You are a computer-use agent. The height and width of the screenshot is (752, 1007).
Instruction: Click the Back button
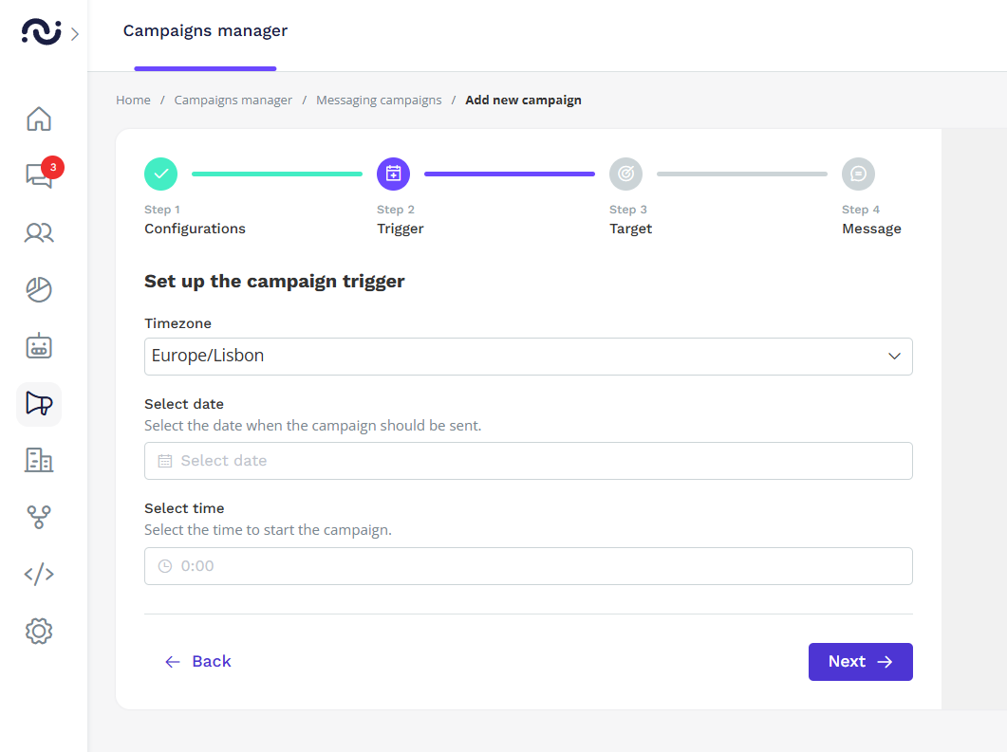198,662
